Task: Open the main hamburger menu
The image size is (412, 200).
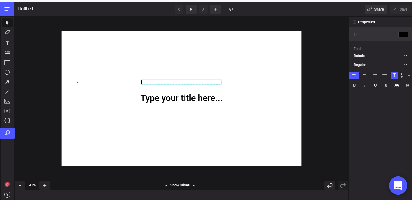Action: (7, 9)
